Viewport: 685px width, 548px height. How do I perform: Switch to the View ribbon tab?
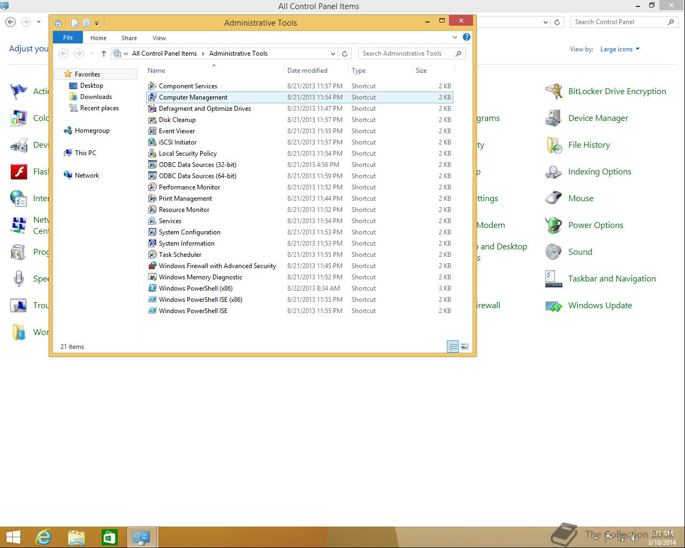159,38
